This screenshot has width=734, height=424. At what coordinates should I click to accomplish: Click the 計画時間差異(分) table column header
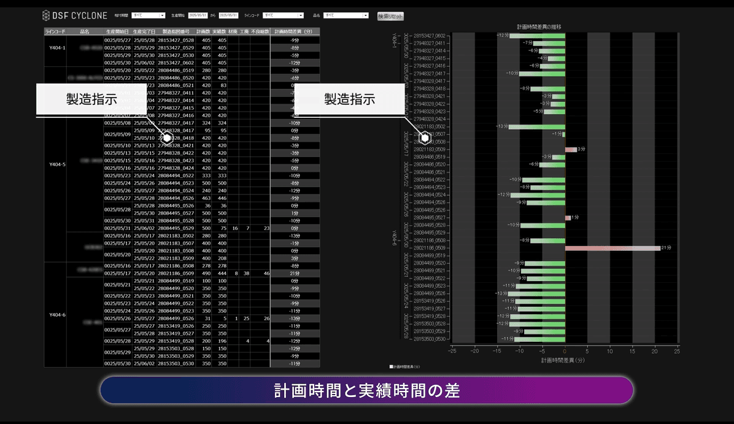tap(295, 31)
